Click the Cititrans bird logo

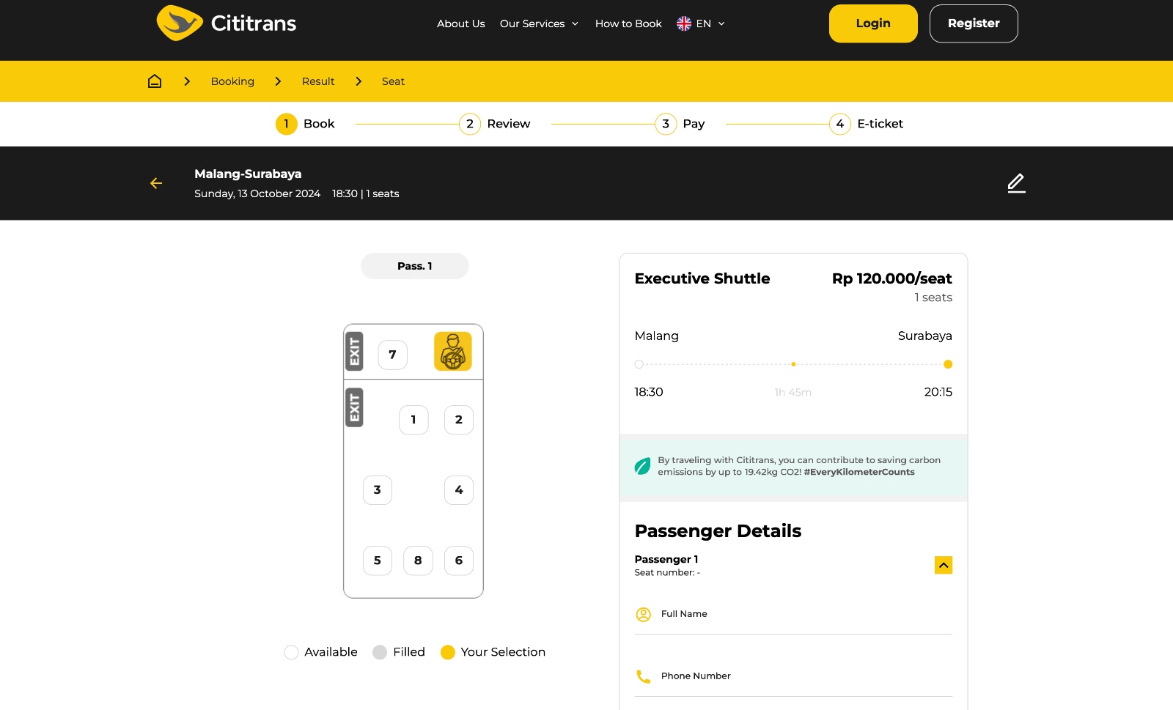pyautogui.click(x=179, y=23)
